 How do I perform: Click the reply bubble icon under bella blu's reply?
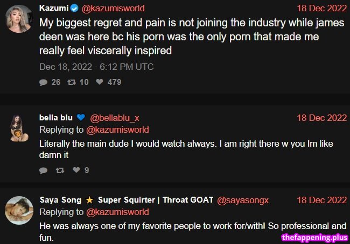point(43,170)
